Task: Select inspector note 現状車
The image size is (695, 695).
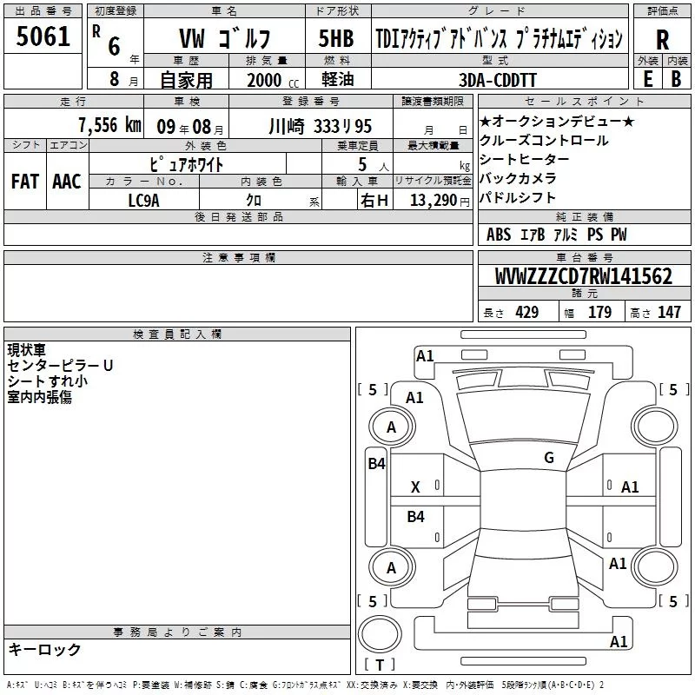Action: [x=27, y=350]
